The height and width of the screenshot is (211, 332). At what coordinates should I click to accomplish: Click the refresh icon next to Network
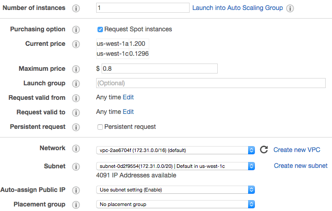coord(264,150)
